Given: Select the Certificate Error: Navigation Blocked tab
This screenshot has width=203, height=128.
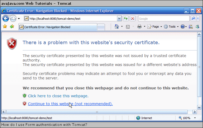Looking at the screenshot, I should click(58, 27).
